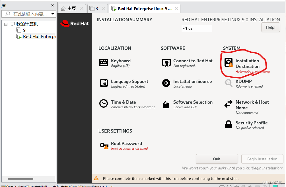
Task: Click the Begin Installation button
Action: coord(262,159)
